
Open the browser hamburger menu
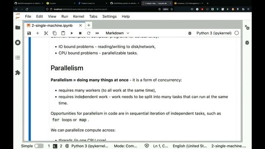click(x=248, y=9)
